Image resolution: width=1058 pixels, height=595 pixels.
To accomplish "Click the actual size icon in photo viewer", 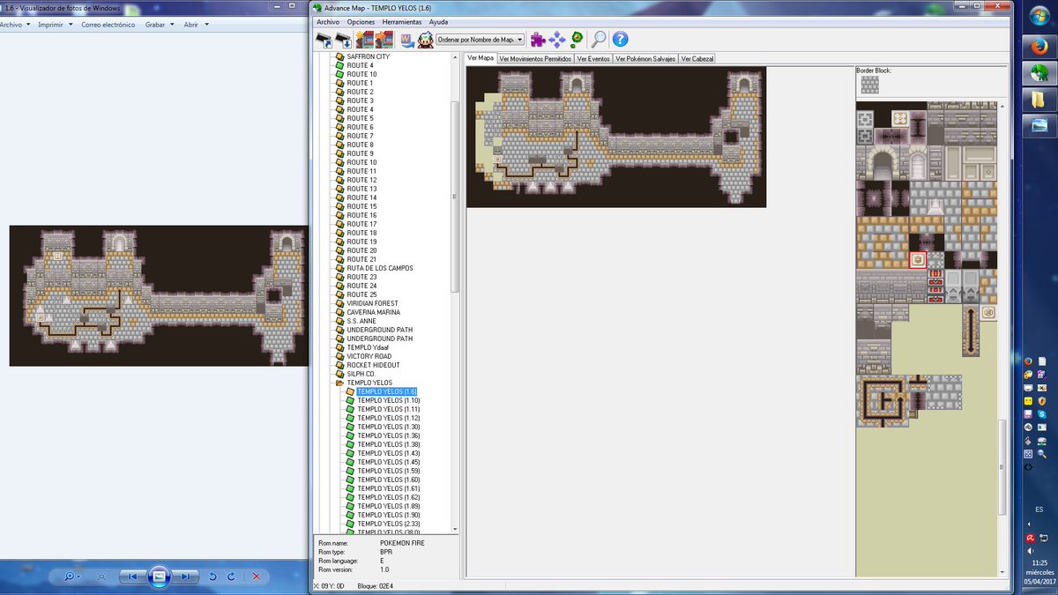I will pos(101,576).
